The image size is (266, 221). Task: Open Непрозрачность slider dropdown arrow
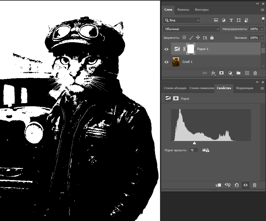coord(262,29)
